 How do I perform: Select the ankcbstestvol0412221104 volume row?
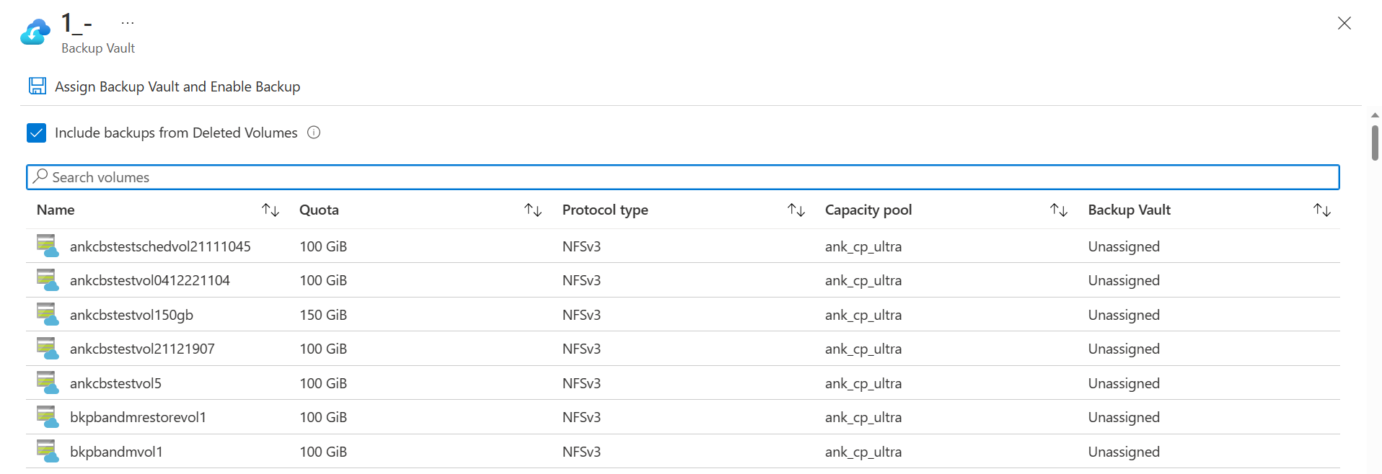pyautogui.click(x=150, y=280)
